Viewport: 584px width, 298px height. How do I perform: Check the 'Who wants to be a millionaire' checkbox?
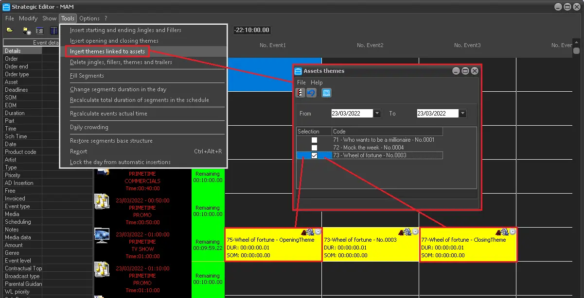click(x=315, y=140)
